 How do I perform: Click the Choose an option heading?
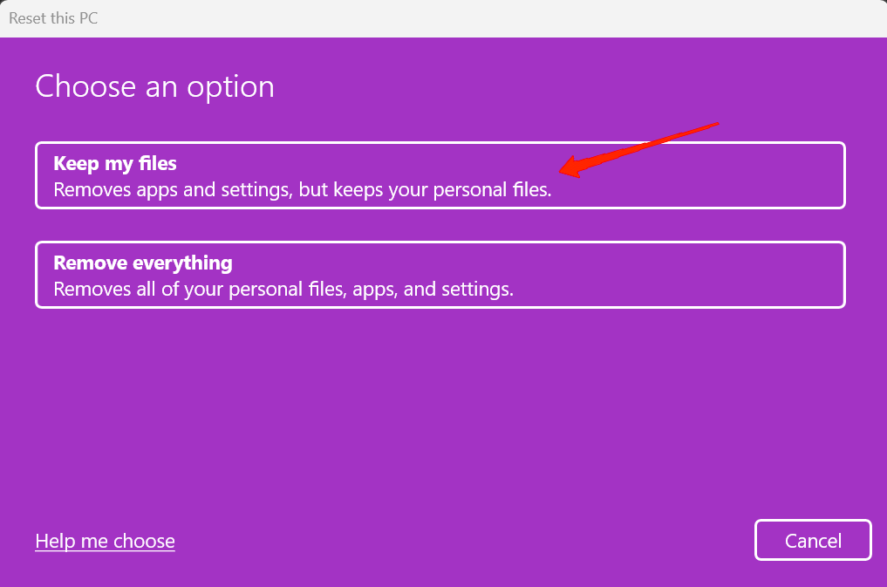(x=154, y=86)
